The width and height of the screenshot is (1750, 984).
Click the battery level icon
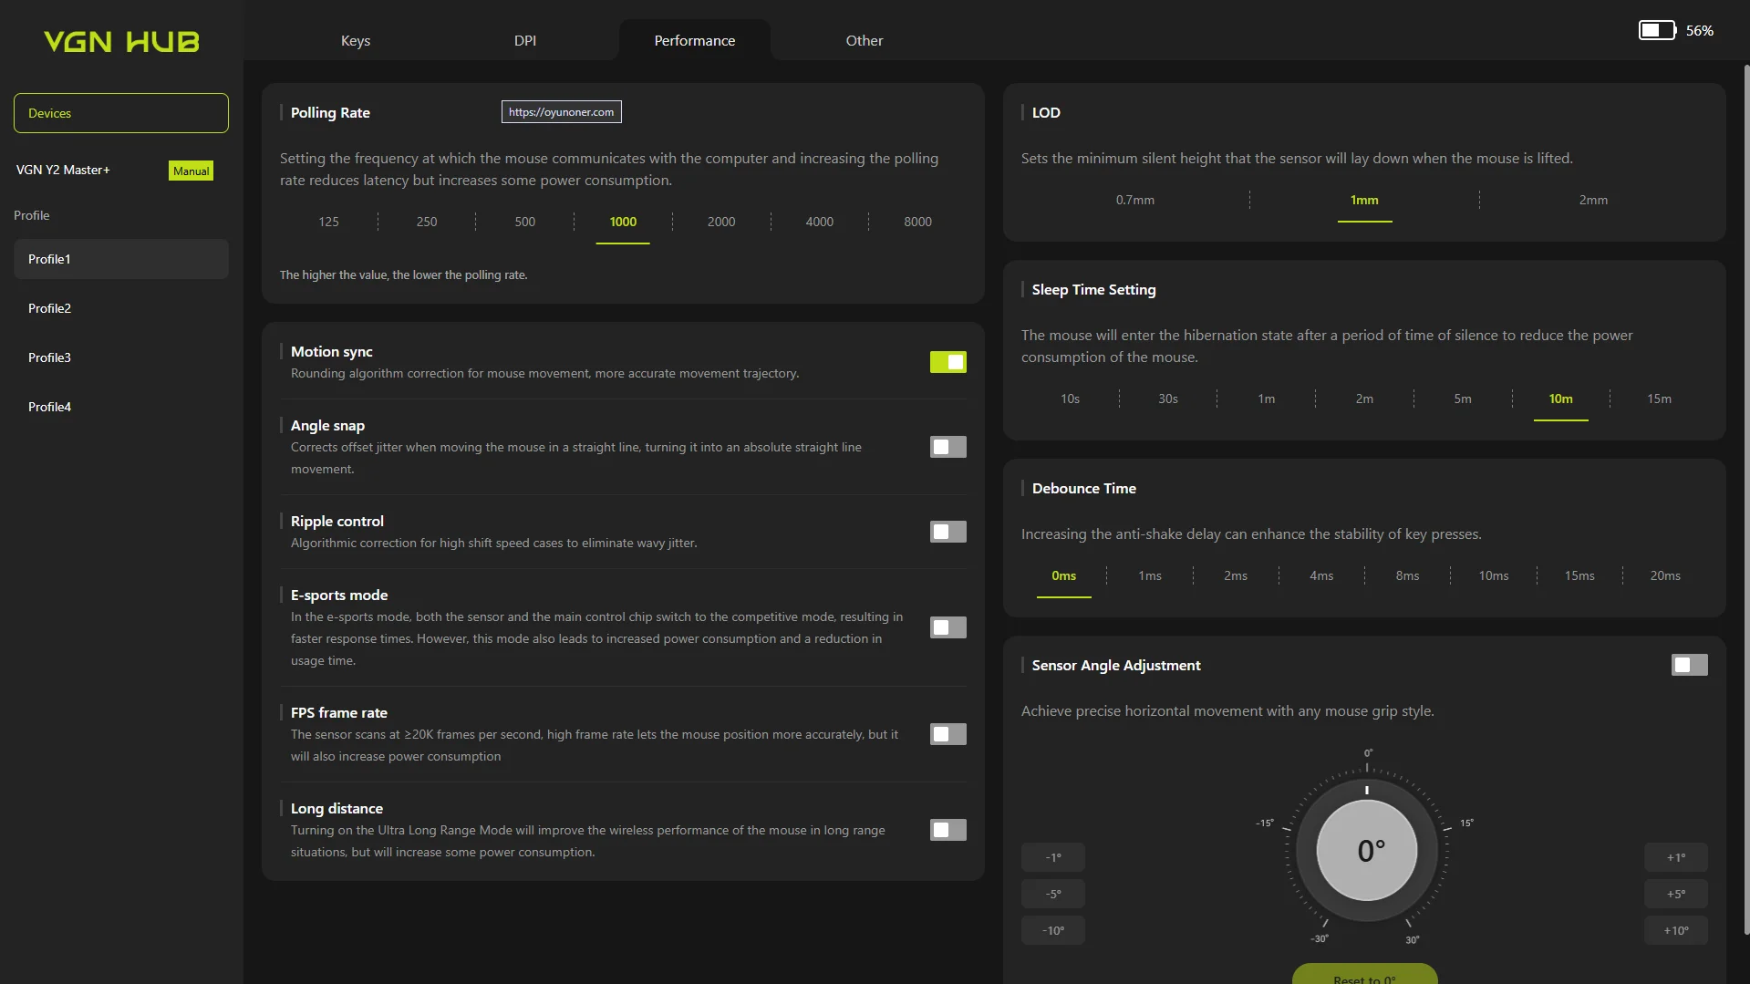pyautogui.click(x=1657, y=30)
